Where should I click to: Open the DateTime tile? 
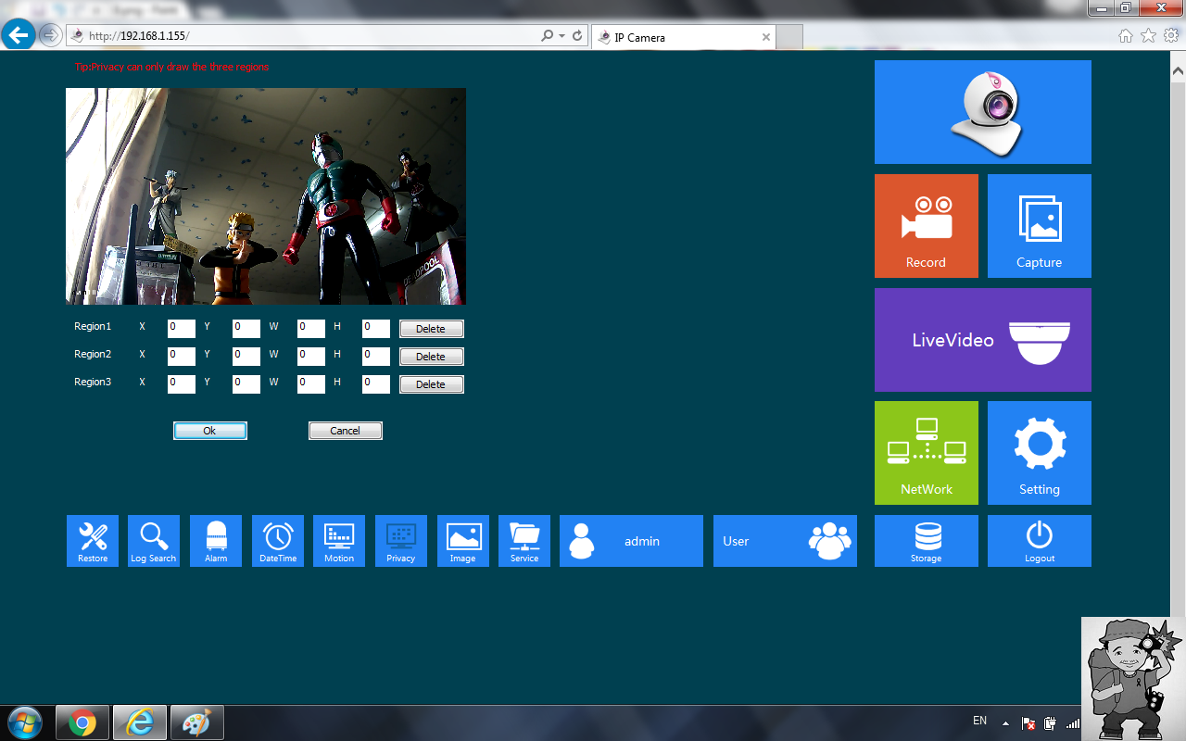click(x=278, y=541)
